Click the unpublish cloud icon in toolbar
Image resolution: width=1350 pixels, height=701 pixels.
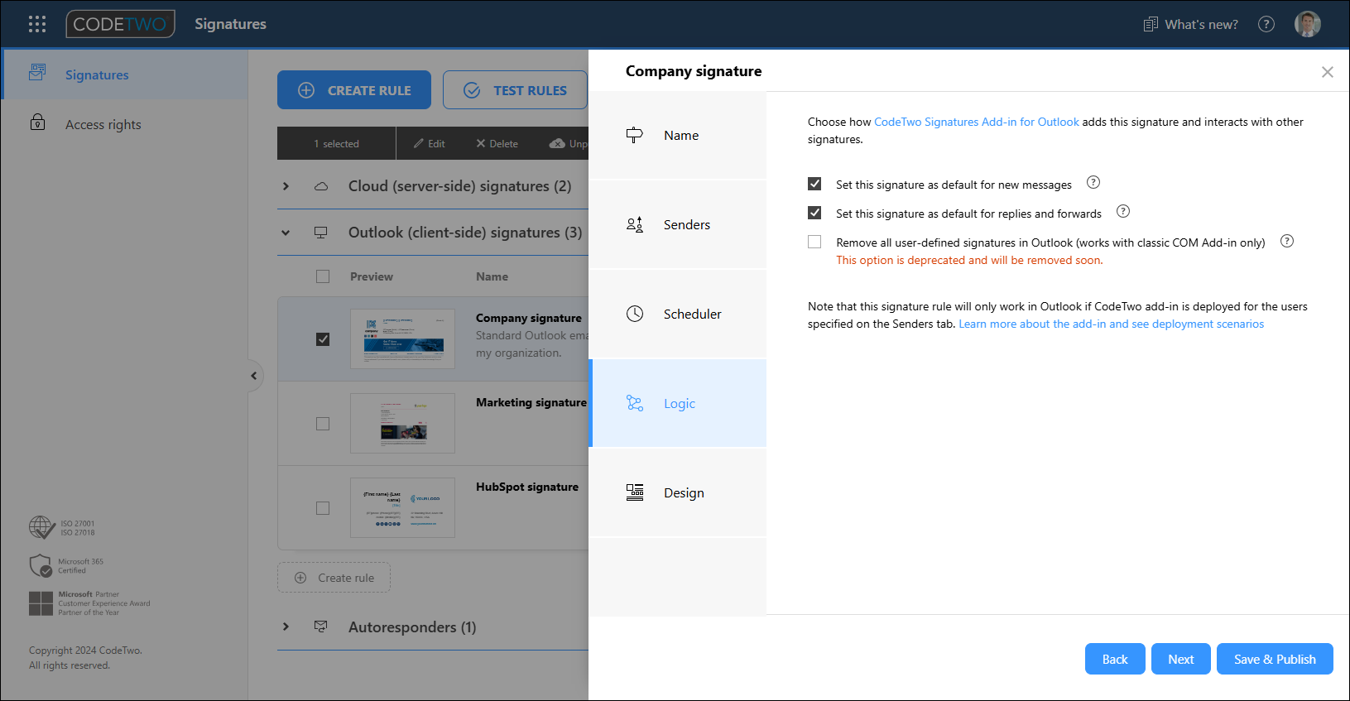[557, 143]
